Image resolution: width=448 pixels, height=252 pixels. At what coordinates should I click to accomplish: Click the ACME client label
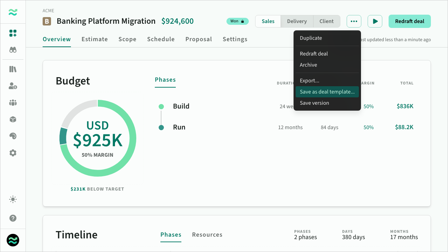tap(48, 11)
